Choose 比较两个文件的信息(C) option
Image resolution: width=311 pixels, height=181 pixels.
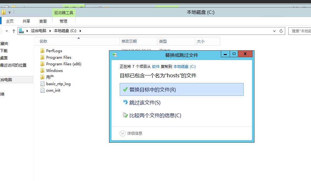tap(155, 115)
